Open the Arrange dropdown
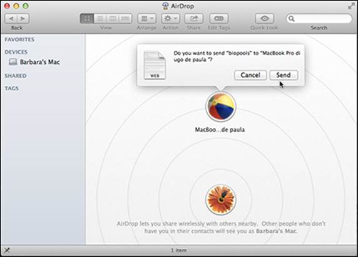 tap(147, 19)
